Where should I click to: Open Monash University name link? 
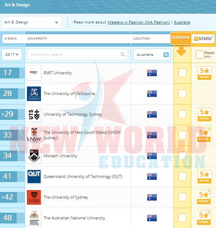pos(60,156)
